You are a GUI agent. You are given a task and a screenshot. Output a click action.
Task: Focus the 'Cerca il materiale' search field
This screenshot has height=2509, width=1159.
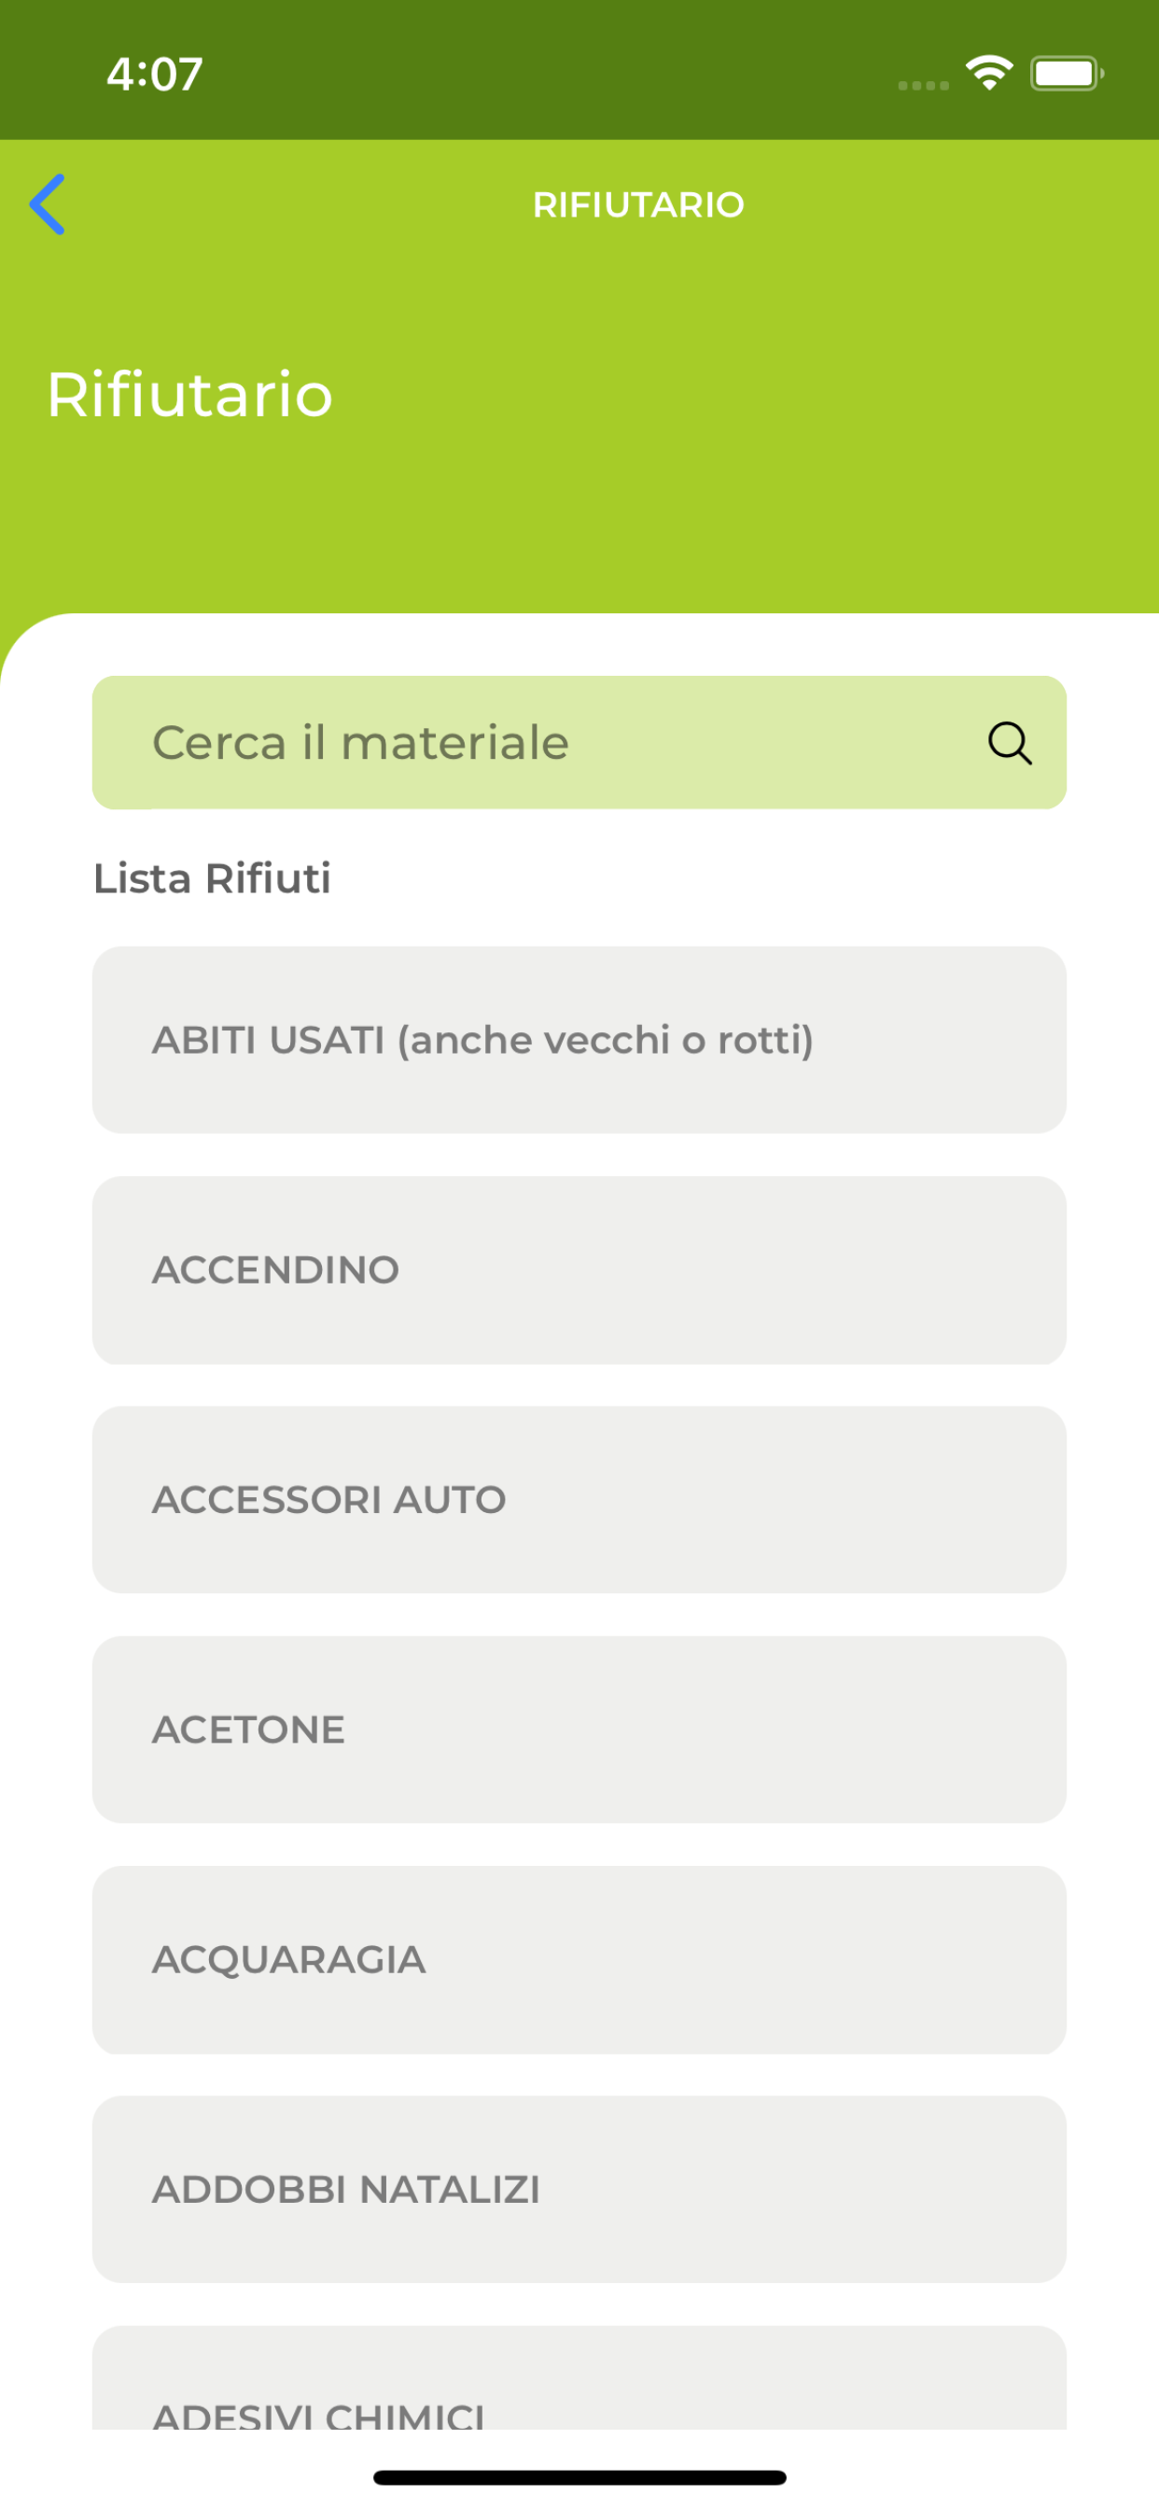coord(579,742)
